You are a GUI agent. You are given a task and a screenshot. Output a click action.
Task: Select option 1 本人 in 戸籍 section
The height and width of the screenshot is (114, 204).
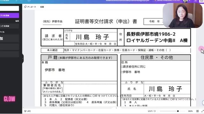(x=51, y=99)
